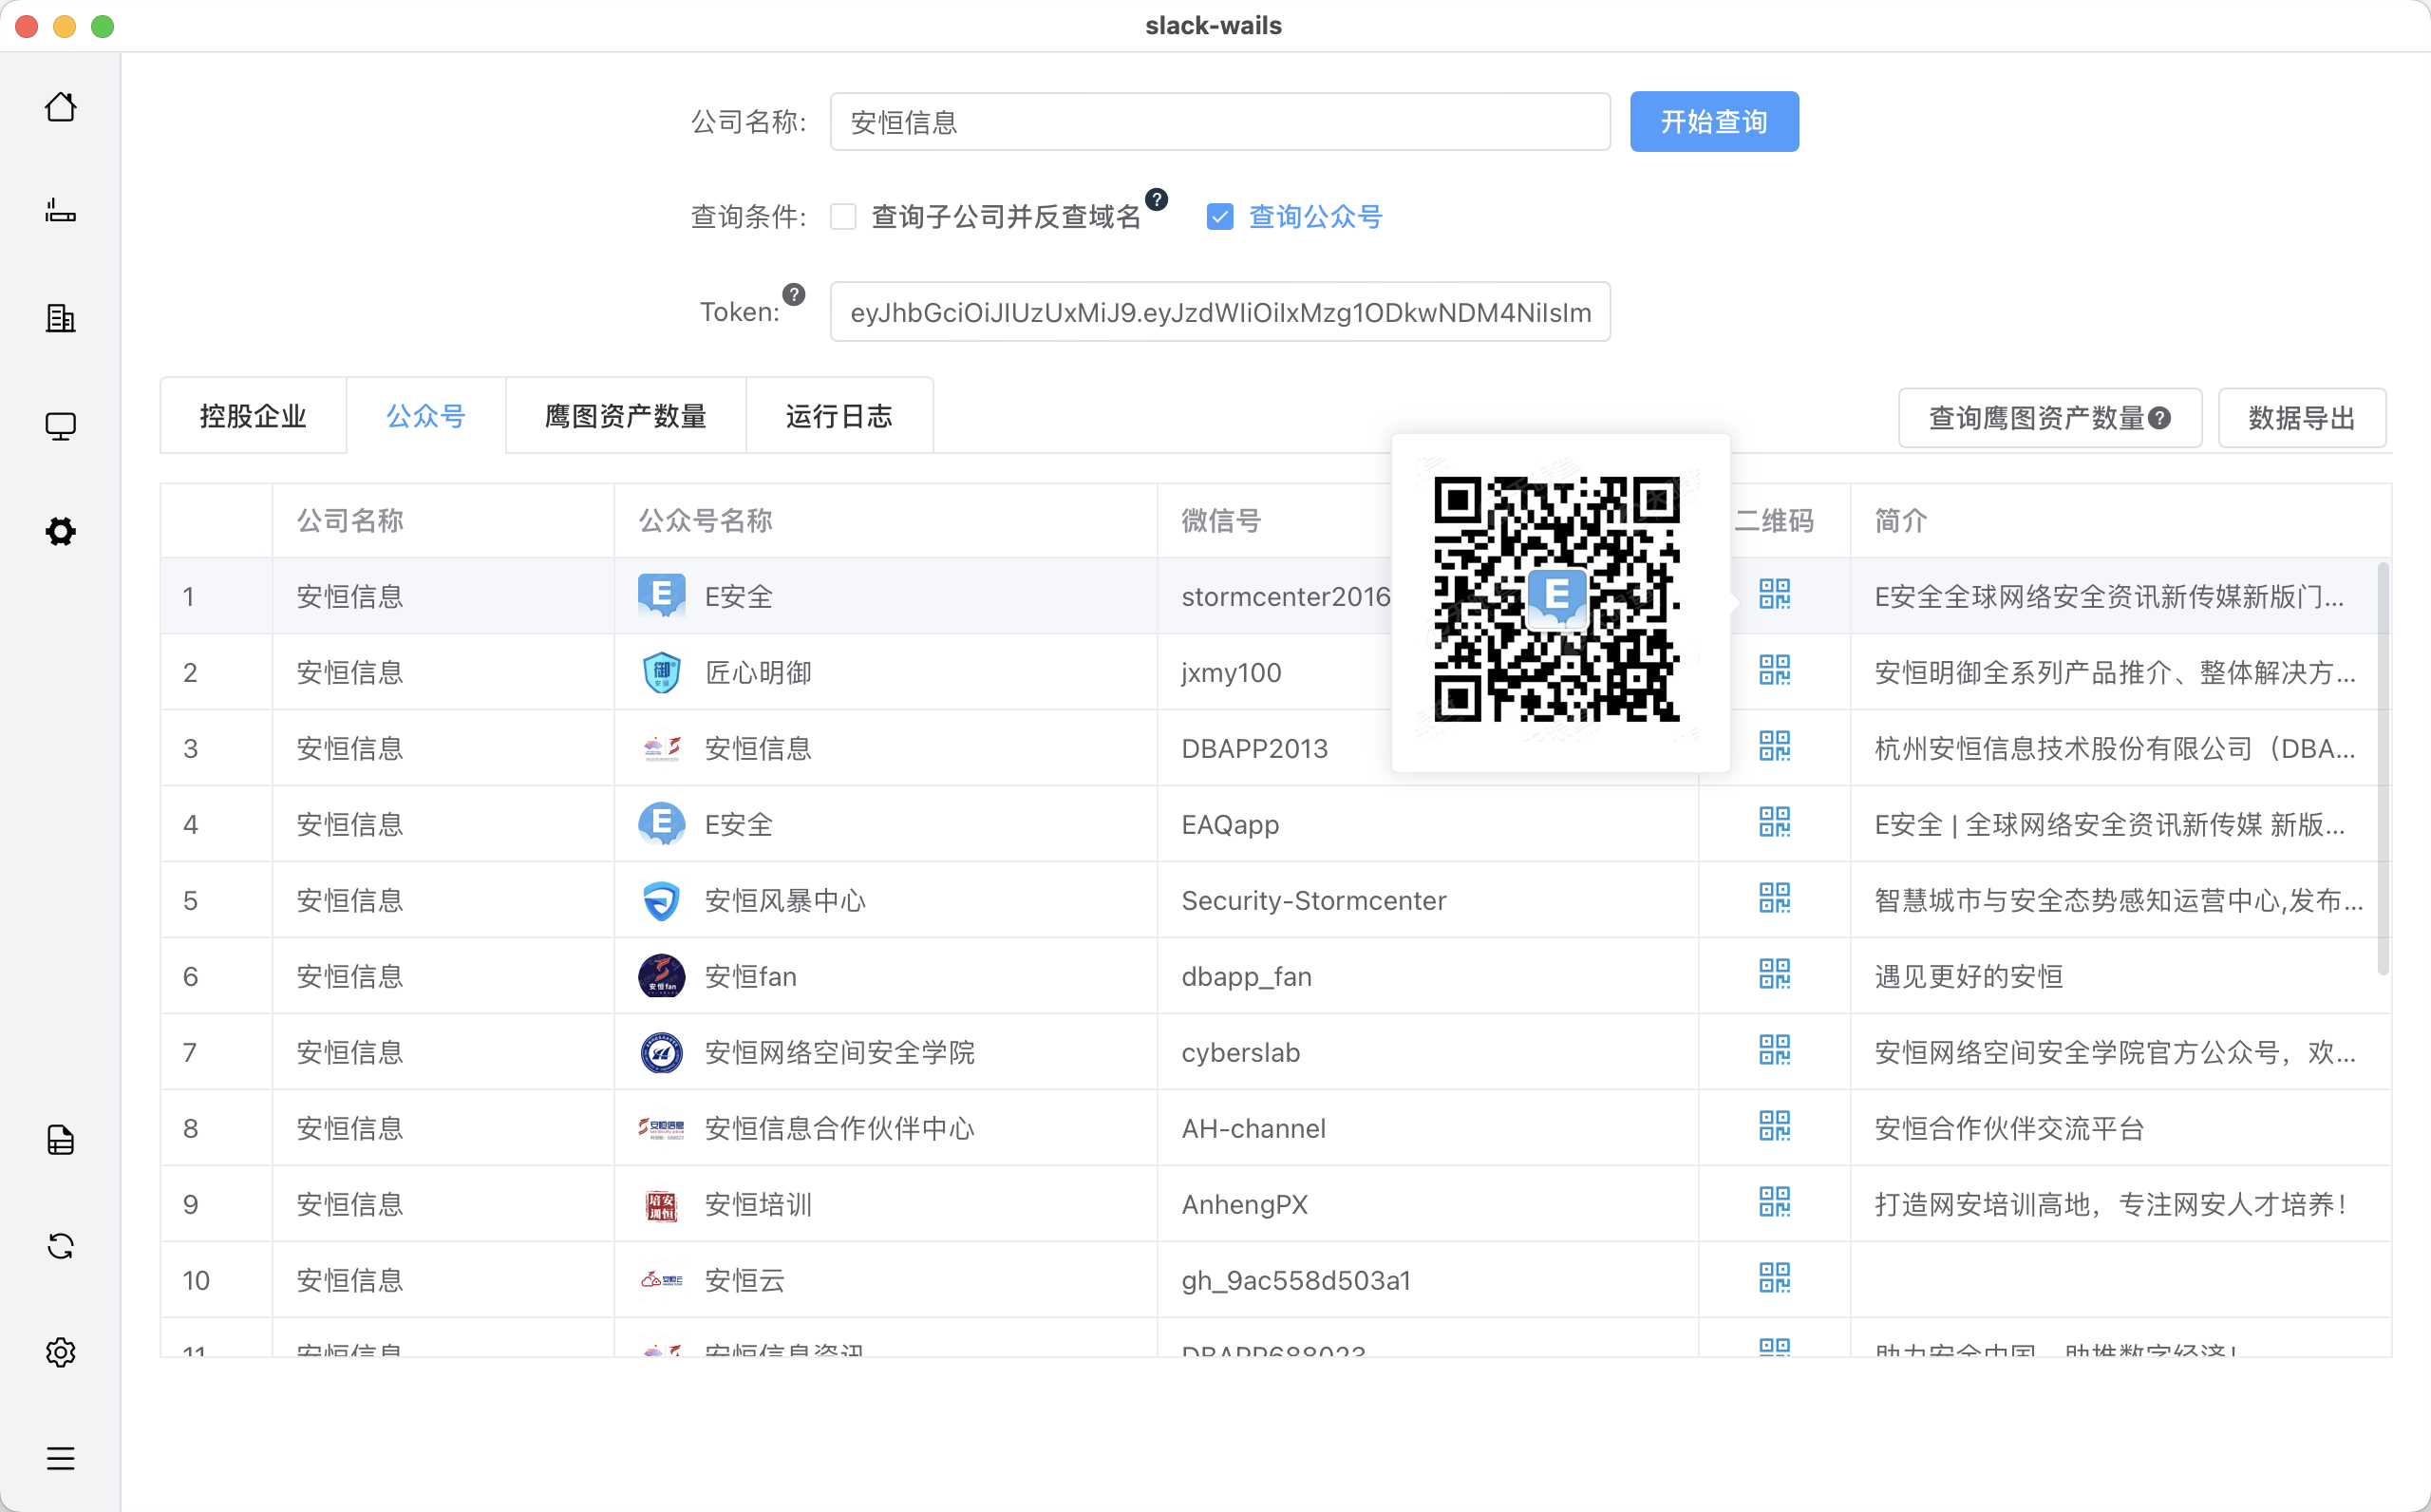
Task: Show QR code for 安恒培训 row
Action: click(1774, 1203)
